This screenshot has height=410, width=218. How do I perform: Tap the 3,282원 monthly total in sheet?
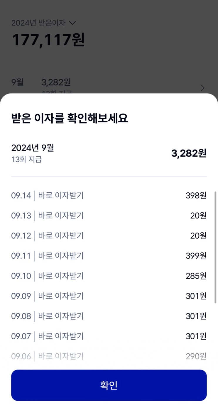pyautogui.click(x=189, y=153)
